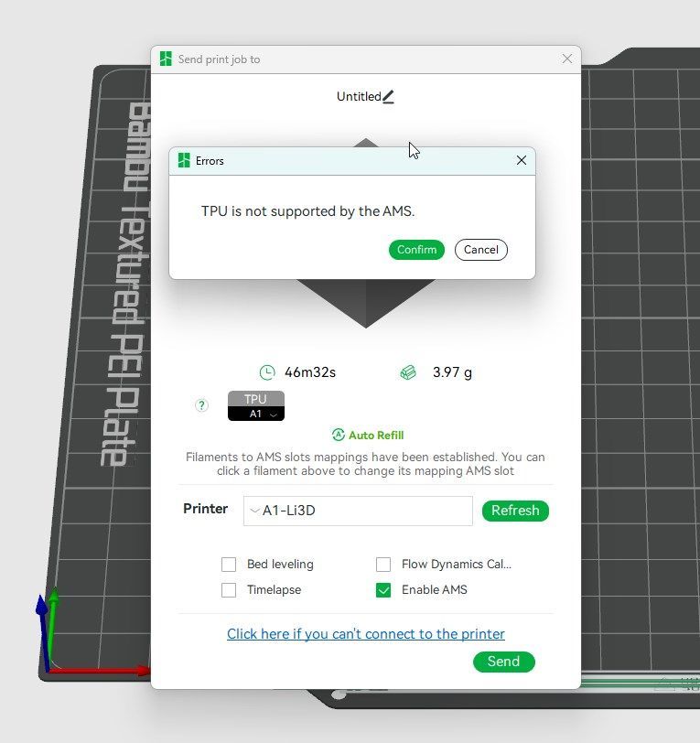Click the print time clock icon
The height and width of the screenshot is (743, 700).
point(267,372)
